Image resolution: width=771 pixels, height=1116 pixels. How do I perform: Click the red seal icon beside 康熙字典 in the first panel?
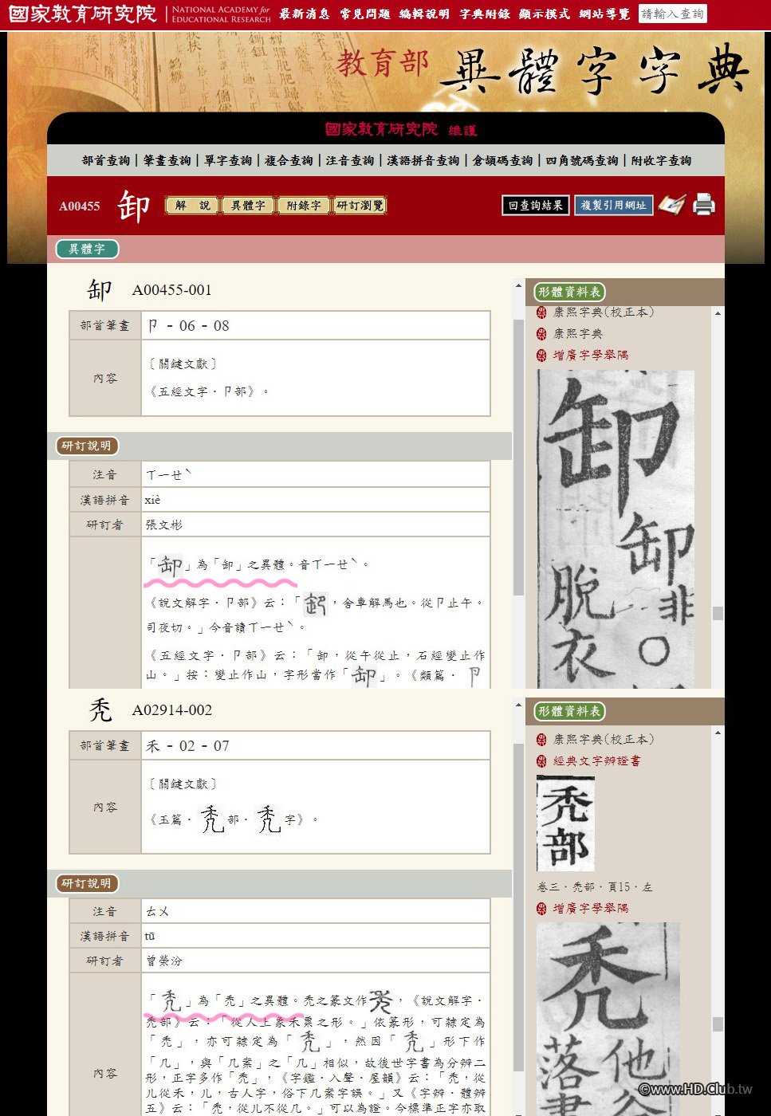(x=542, y=333)
